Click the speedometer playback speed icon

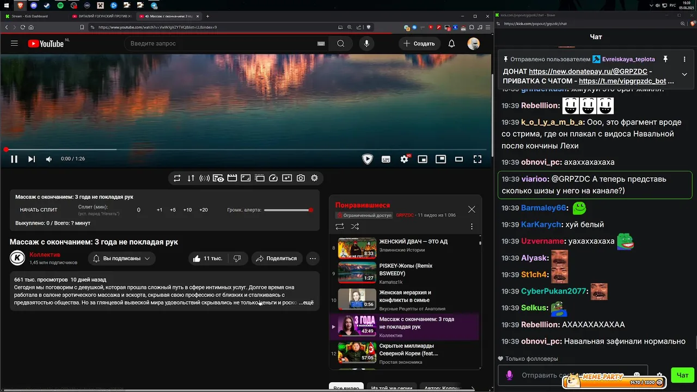click(x=273, y=178)
